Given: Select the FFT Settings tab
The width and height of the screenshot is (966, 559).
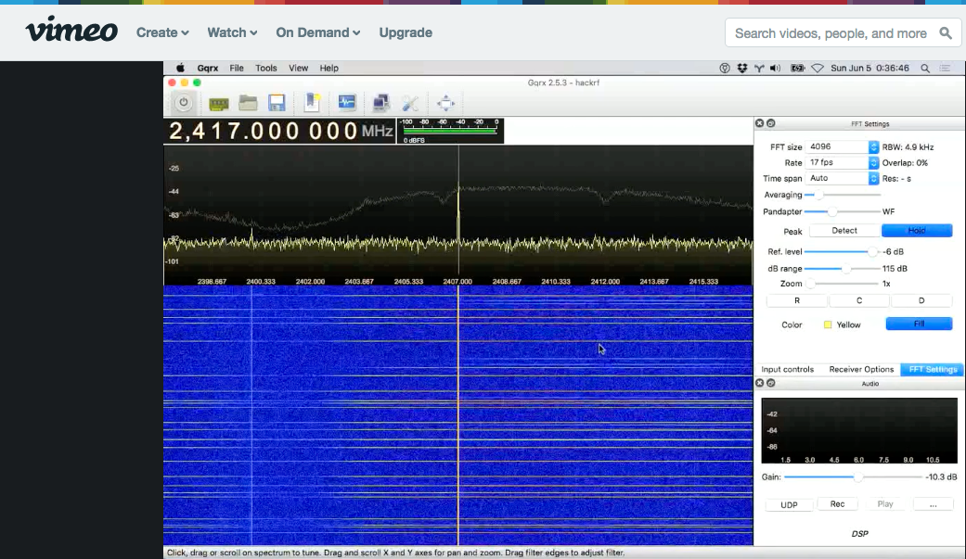Looking at the screenshot, I should click(x=933, y=369).
